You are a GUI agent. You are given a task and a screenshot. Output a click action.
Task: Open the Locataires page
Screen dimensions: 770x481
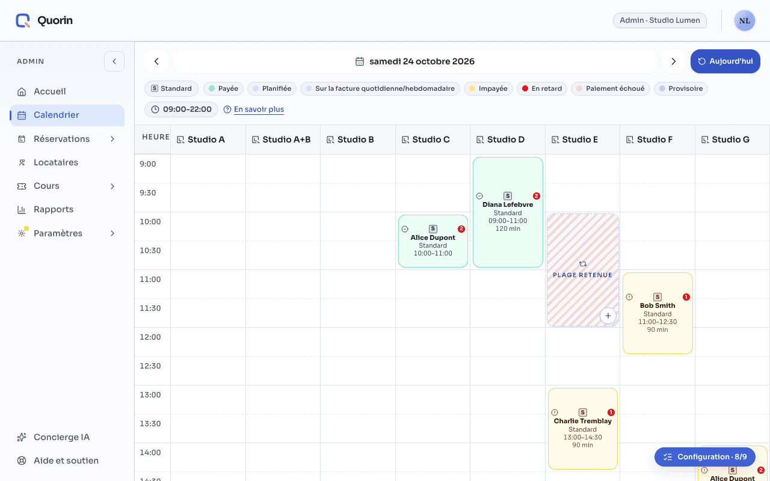point(67,162)
